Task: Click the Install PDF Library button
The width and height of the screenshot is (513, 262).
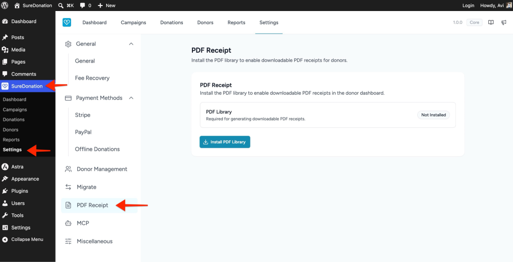Action: (x=225, y=142)
